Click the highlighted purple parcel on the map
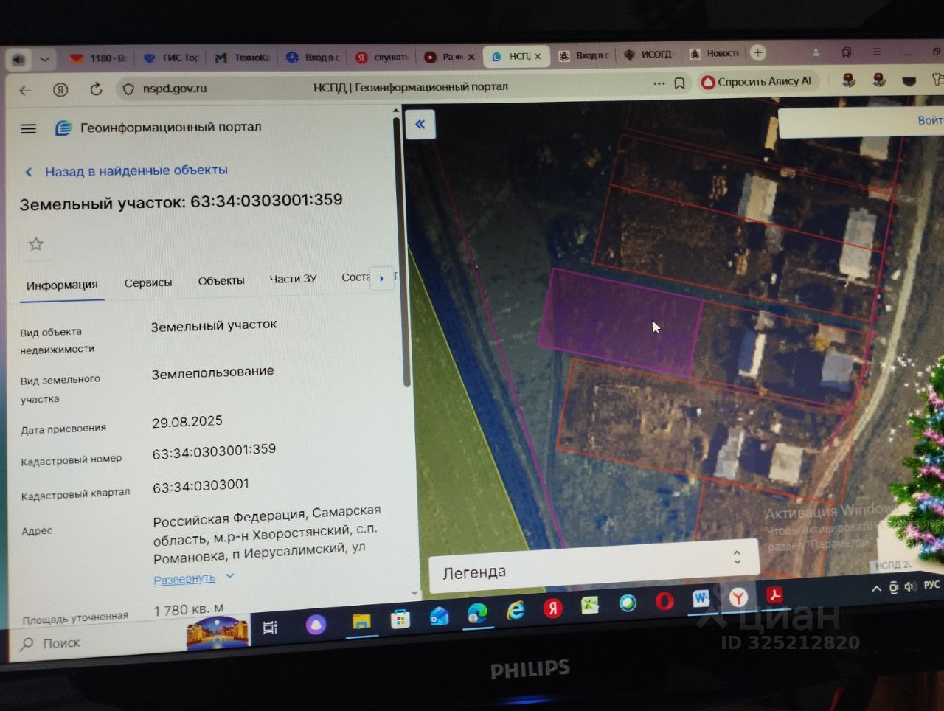Viewport: 944px width, 711px height. click(x=620, y=322)
